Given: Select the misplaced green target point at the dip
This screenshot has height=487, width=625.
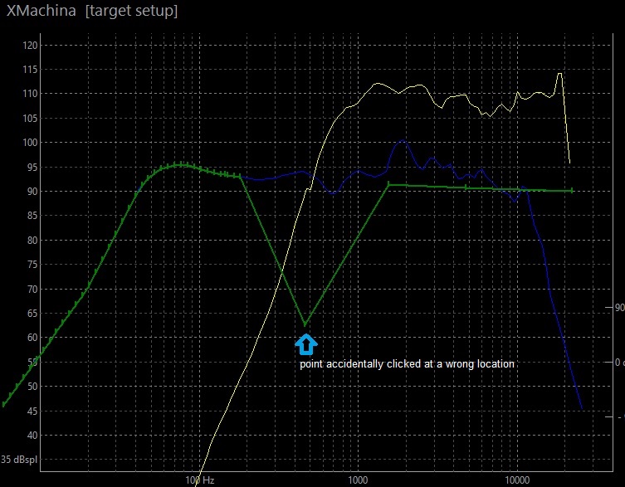Looking at the screenshot, I should pyautogui.click(x=305, y=324).
